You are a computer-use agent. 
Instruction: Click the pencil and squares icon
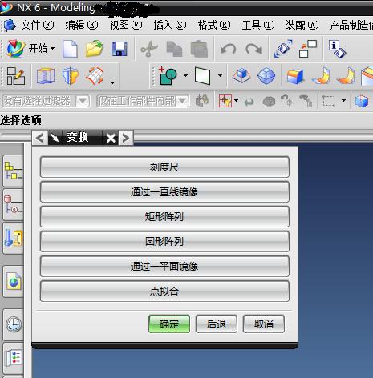point(16,76)
